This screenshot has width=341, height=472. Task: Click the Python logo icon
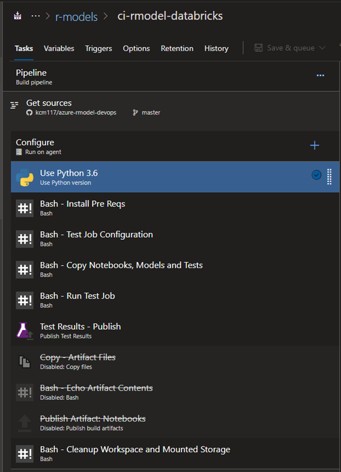coord(25,178)
